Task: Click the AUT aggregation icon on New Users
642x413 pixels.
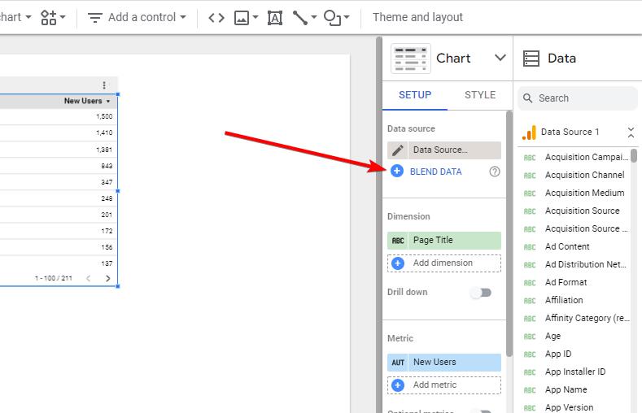Action: (398, 363)
